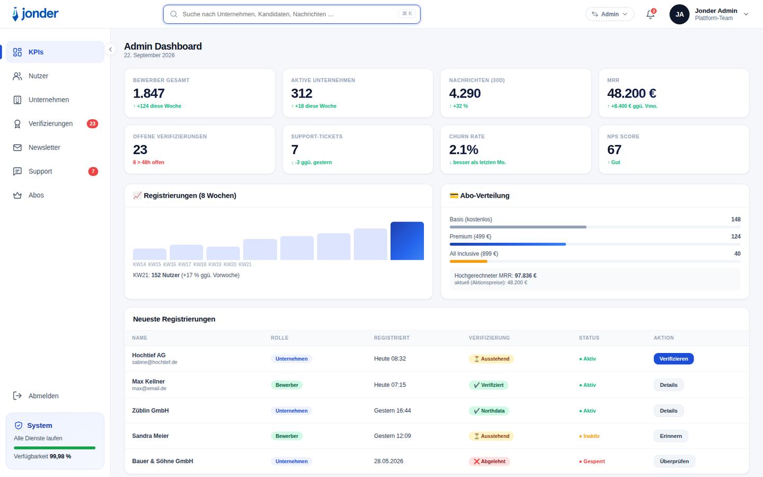The height and width of the screenshot is (477, 763).
Task: Open the Support section
Action: click(x=55, y=171)
